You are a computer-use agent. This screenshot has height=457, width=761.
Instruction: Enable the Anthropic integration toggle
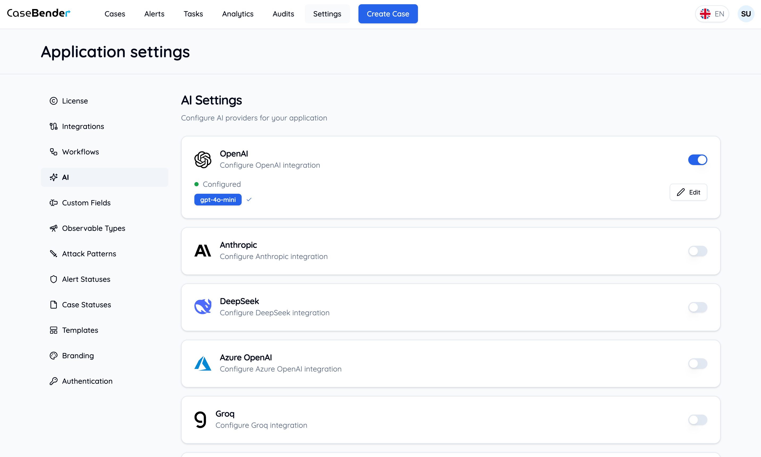click(x=698, y=251)
